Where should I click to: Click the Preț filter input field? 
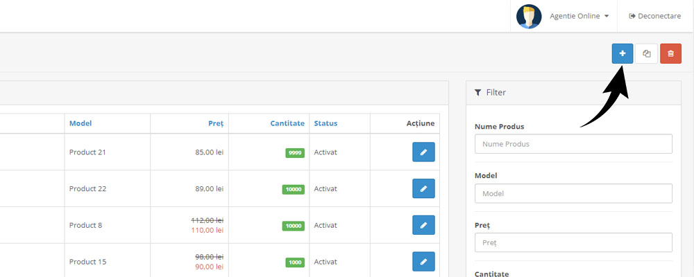[x=573, y=242]
